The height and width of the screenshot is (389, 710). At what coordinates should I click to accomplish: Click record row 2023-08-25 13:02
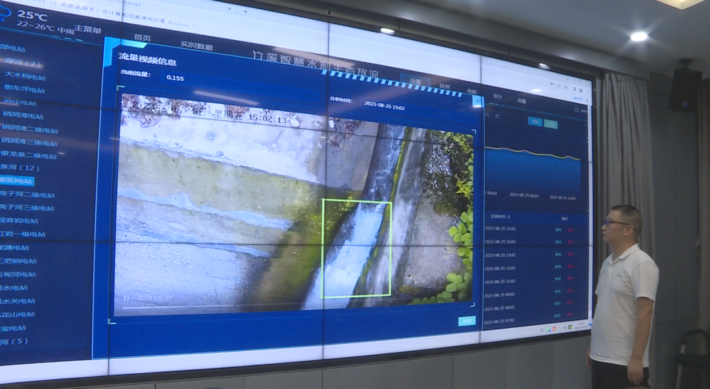pos(536,255)
